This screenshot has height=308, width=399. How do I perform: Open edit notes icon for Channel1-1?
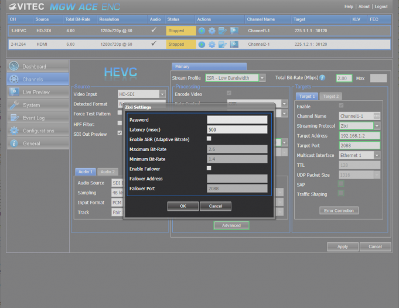coord(223,31)
